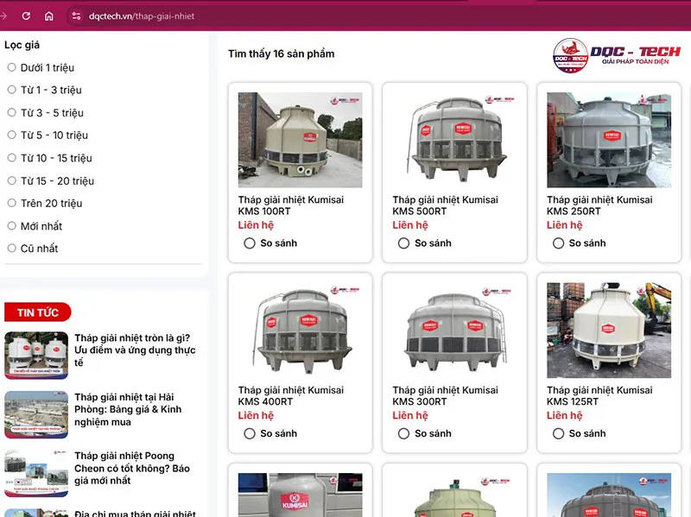Pick the "Từ 5 - 10 triệu" filter
The width and height of the screenshot is (691, 517).
click(12, 136)
